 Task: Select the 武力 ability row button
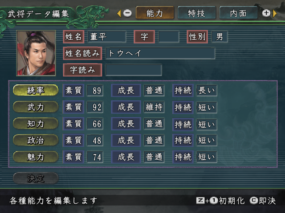pyautogui.click(x=36, y=107)
